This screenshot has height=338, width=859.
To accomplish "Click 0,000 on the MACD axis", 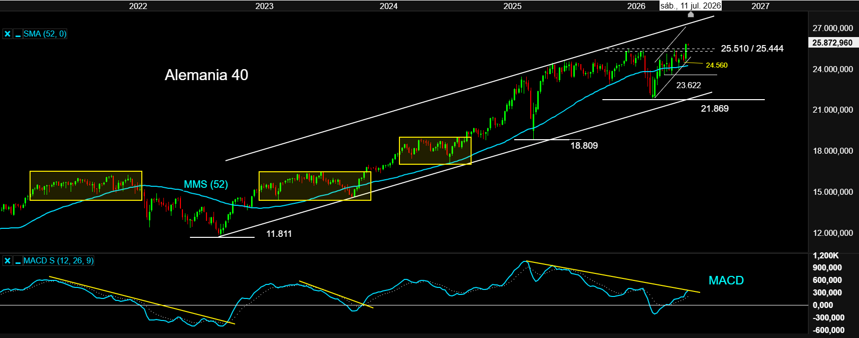I will click(x=822, y=305).
